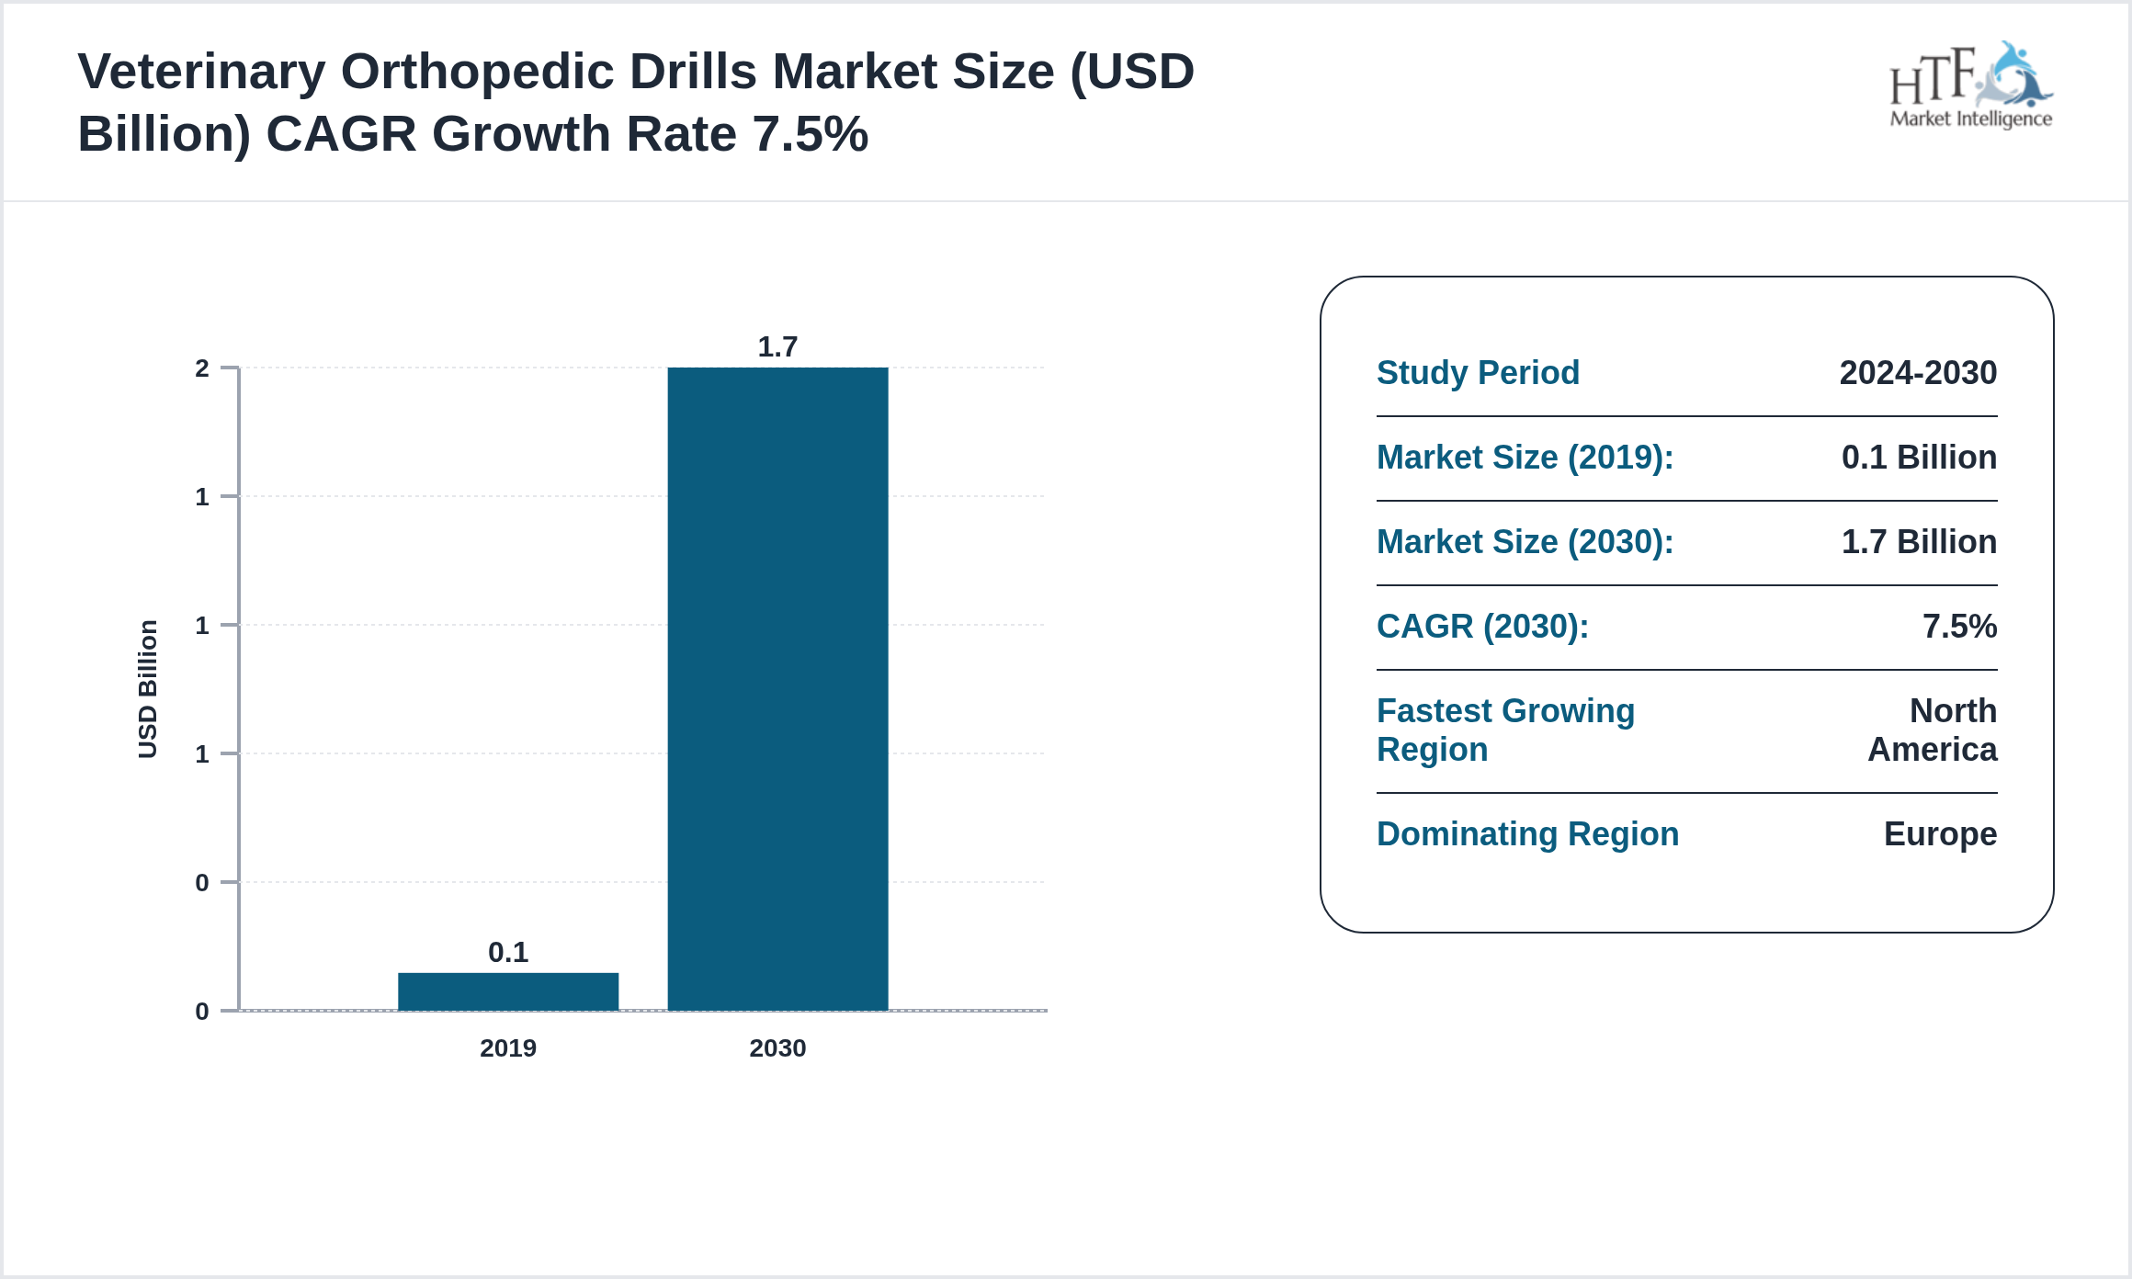Click the Dominating Region label

1527,833
